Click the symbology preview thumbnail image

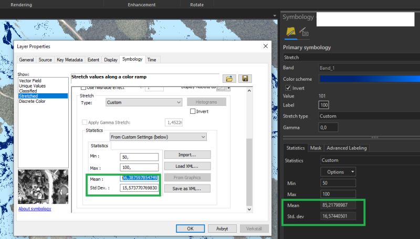tap(43, 187)
